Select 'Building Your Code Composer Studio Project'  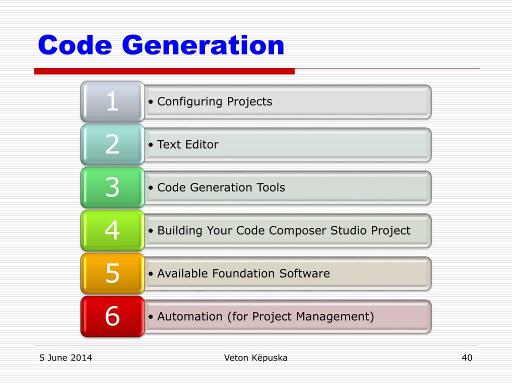point(287,230)
